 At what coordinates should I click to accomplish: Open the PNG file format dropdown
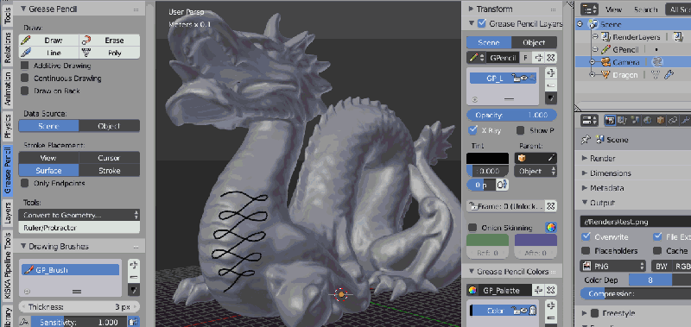click(613, 266)
